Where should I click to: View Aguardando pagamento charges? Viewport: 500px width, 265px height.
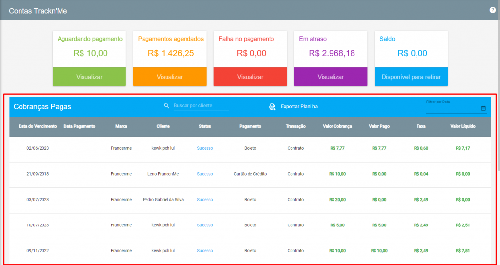[89, 77]
